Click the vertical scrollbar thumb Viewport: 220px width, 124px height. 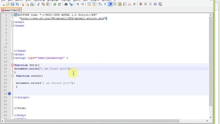point(210,61)
